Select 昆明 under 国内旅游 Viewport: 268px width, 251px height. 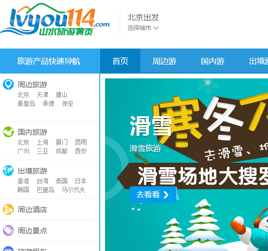click(81, 142)
